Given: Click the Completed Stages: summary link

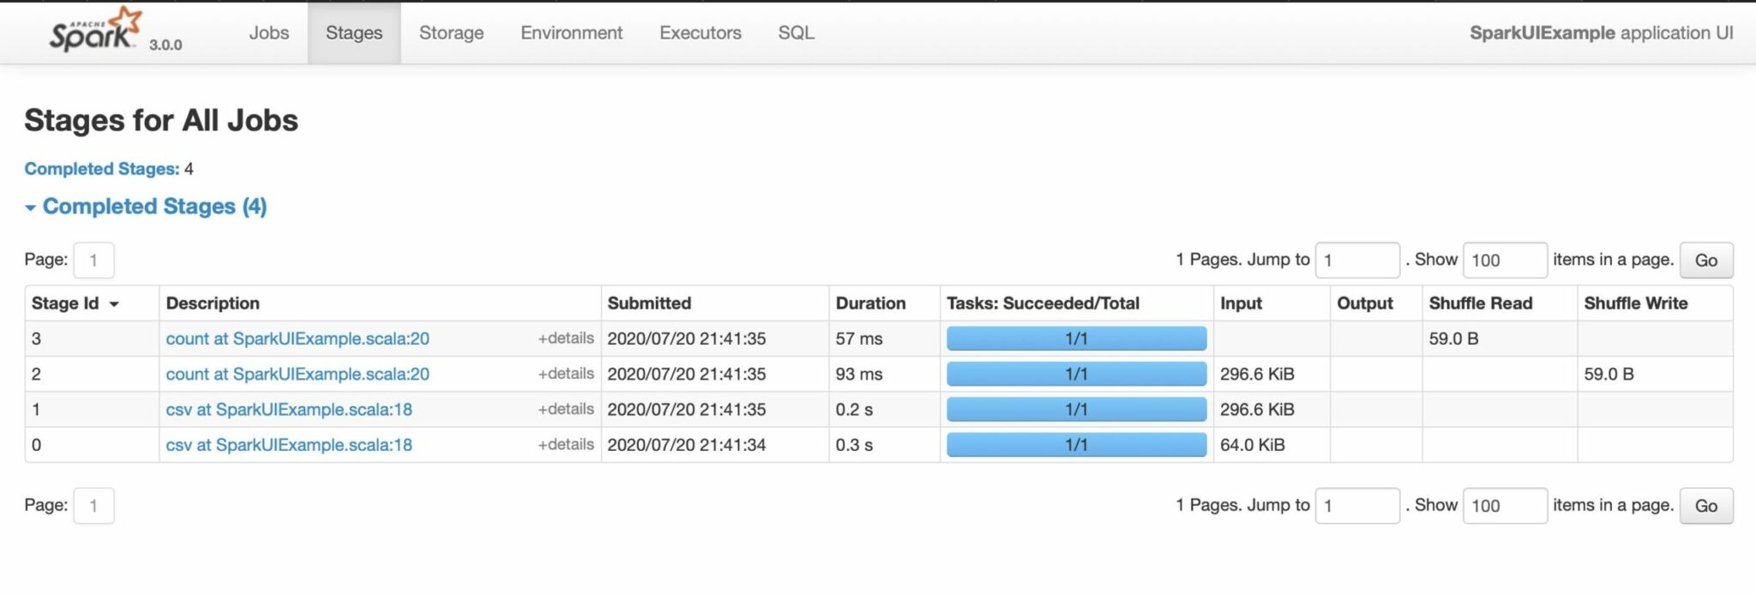Looking at the screenshot, I should click(101, 169).
